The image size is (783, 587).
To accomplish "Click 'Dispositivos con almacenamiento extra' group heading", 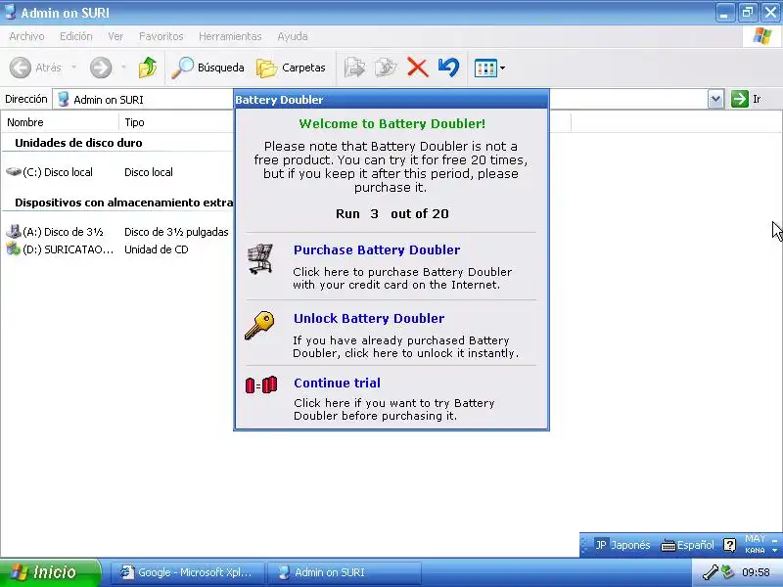I will tap(124, 203).
